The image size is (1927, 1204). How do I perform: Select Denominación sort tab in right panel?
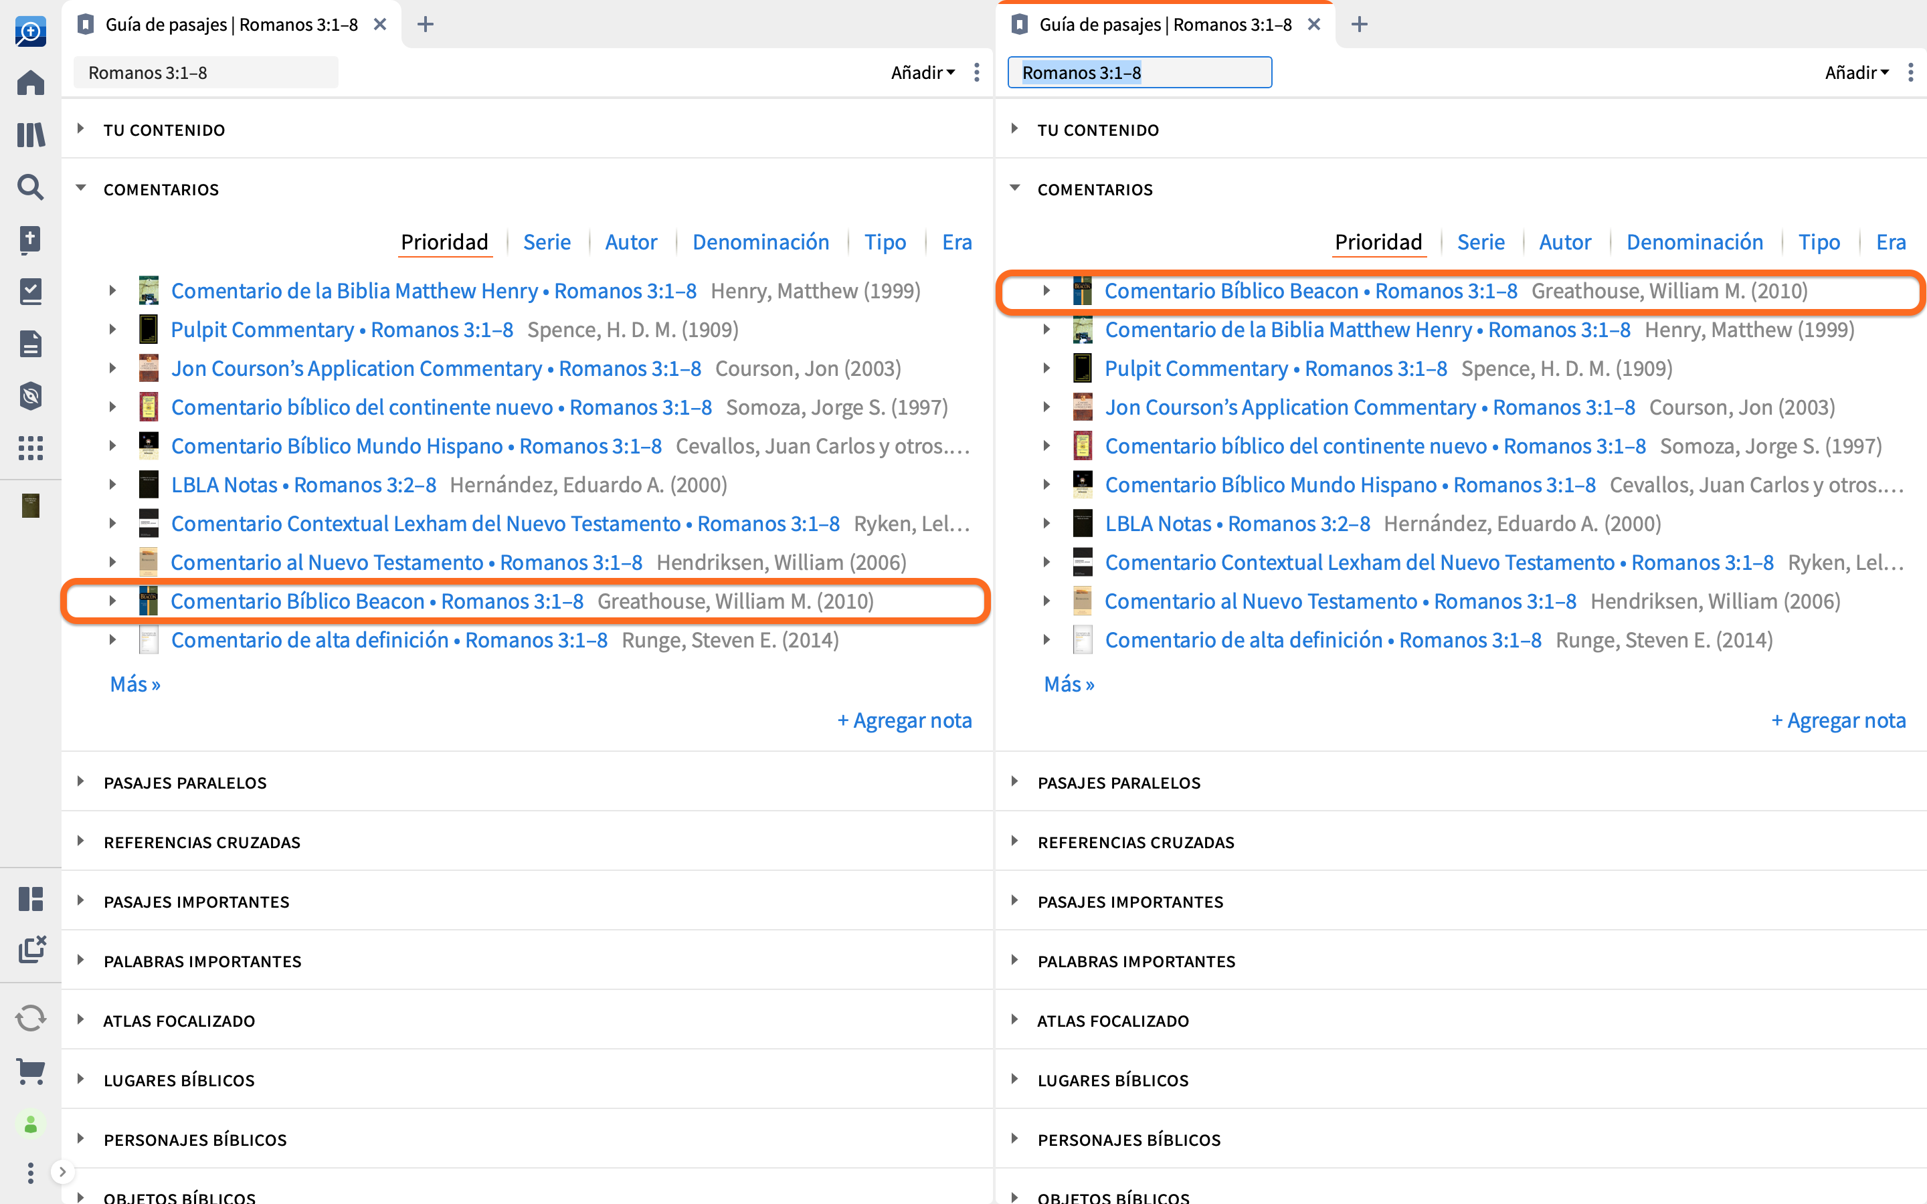click(x=1694, y=242)
